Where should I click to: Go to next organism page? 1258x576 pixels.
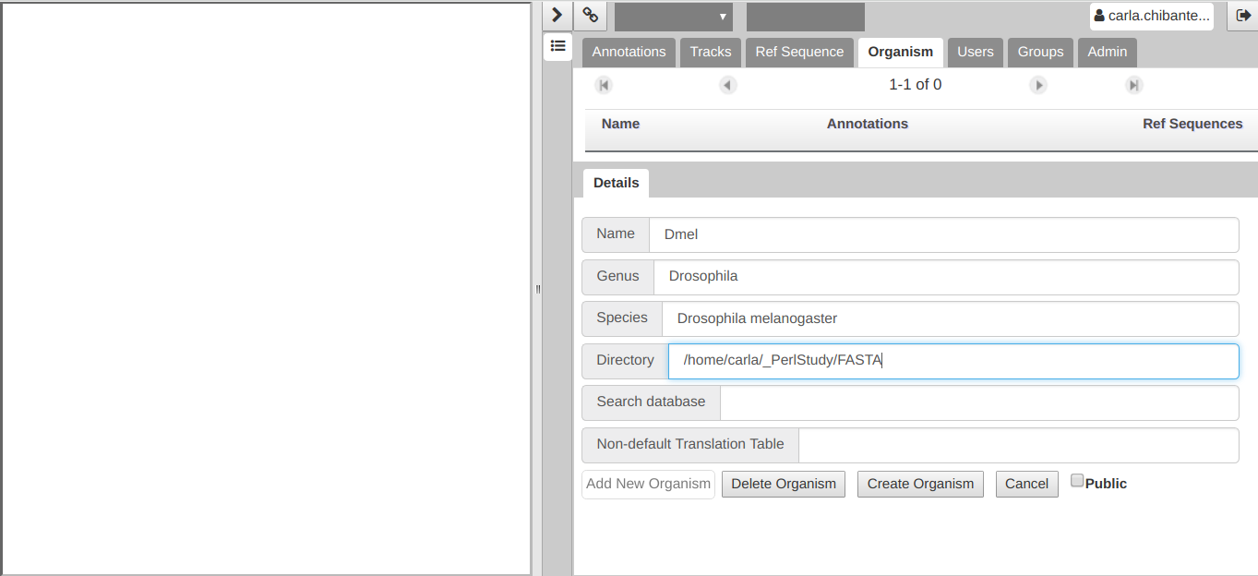pyautogui.click(x=1038, y=84)
